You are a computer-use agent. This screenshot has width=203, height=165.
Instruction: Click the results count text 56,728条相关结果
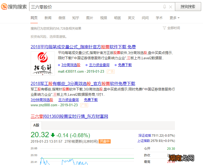click(69, 29)
